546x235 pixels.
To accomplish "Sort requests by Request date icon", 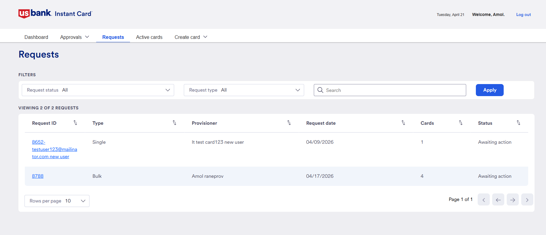I will [403, 123].
